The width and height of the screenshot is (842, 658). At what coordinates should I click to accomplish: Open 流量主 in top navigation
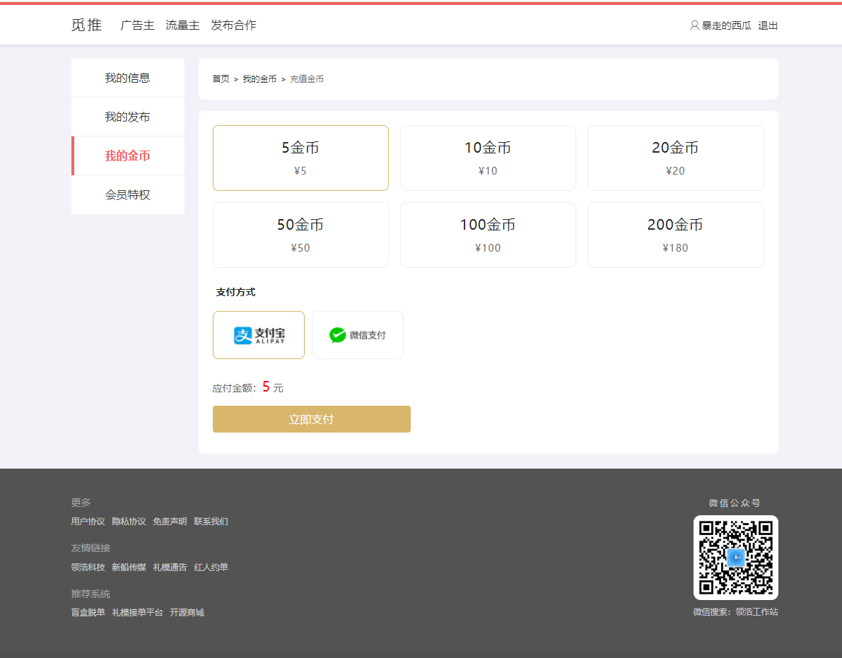pyautogui.click(x=182, y=25)
